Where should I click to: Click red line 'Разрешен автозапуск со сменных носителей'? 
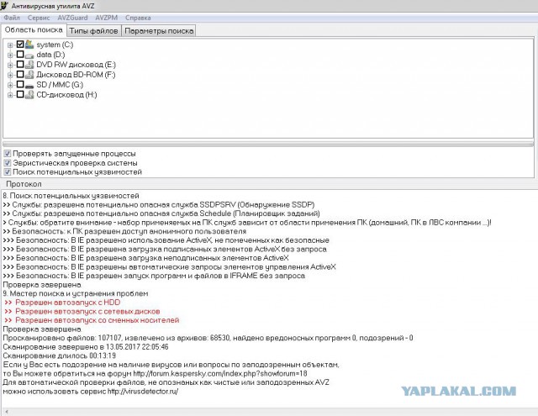point(92,320)
